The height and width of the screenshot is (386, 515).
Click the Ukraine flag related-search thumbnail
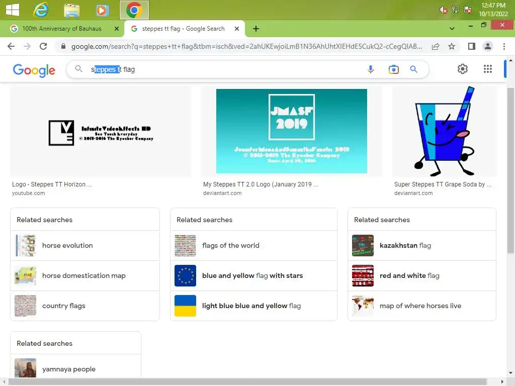point(185,306)
